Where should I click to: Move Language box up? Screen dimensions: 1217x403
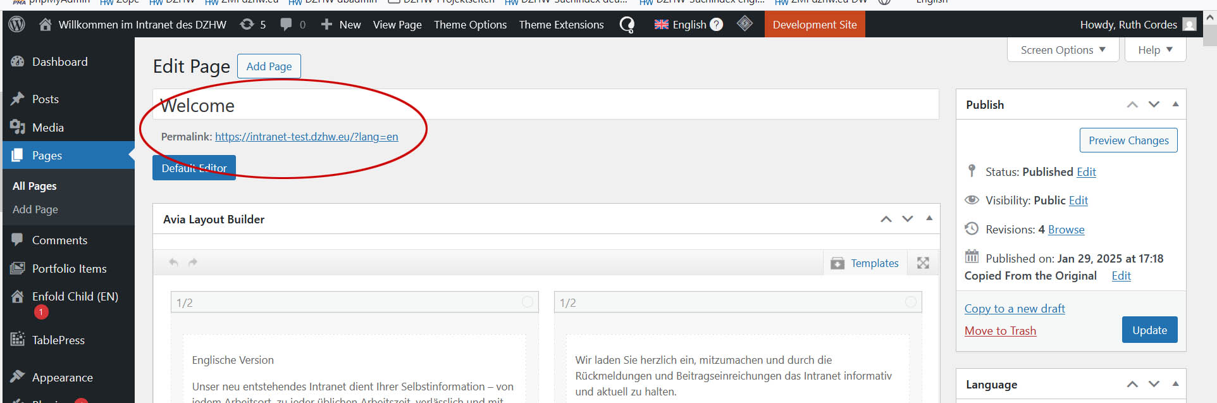click(x=1132, y=384)
